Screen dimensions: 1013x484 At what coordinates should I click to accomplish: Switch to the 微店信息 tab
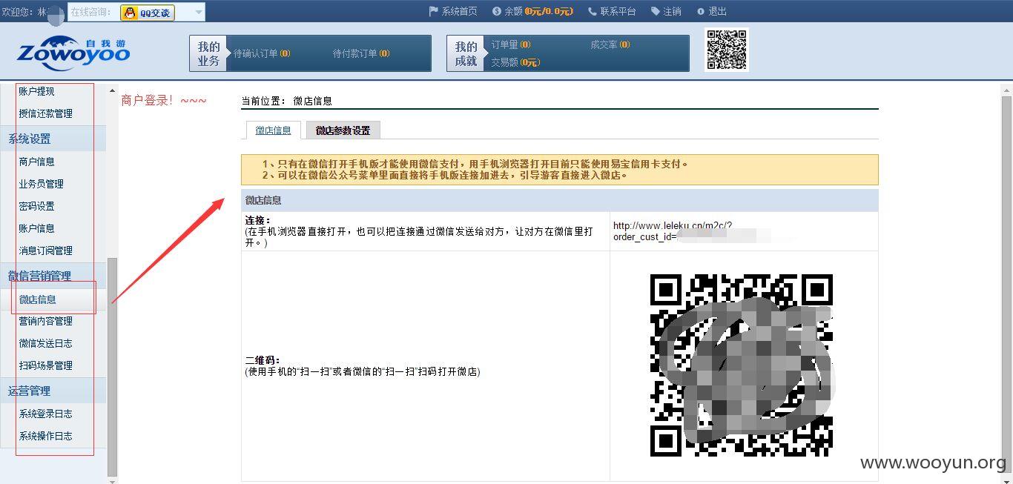pos(273,130)
